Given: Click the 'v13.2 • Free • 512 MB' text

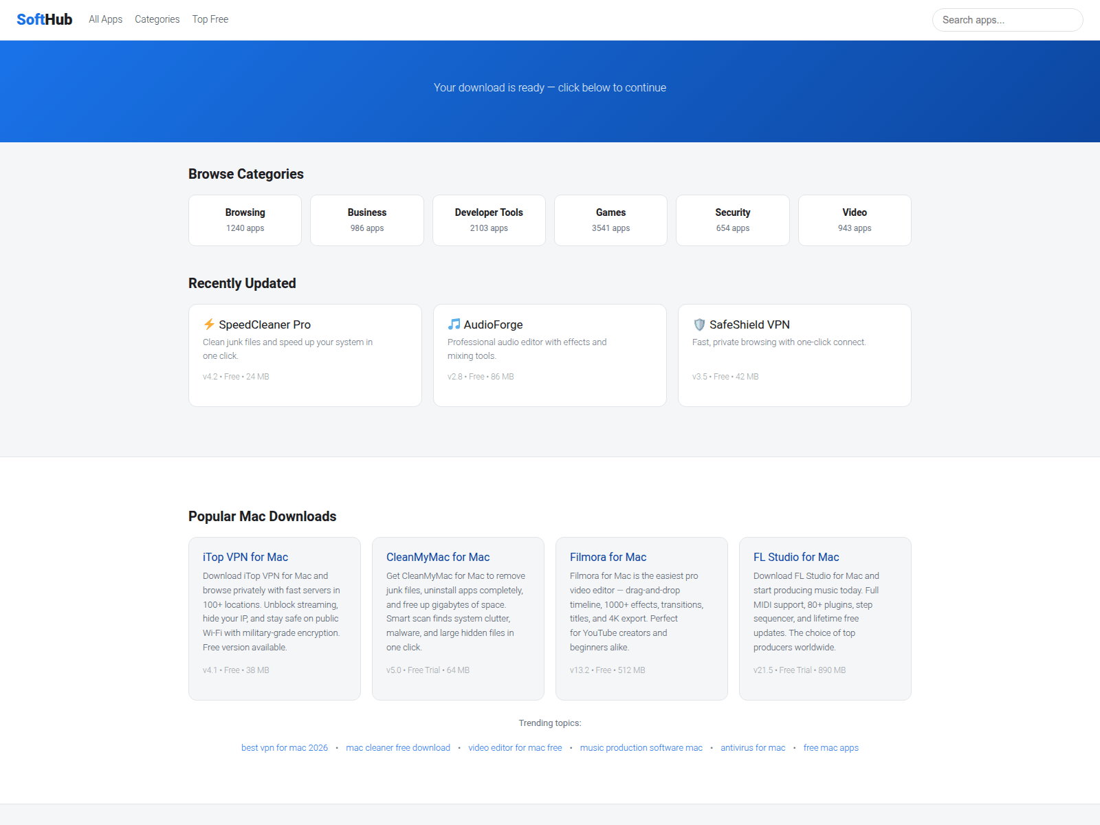Looking at the screenshot, I should click(x=608, y=670).
